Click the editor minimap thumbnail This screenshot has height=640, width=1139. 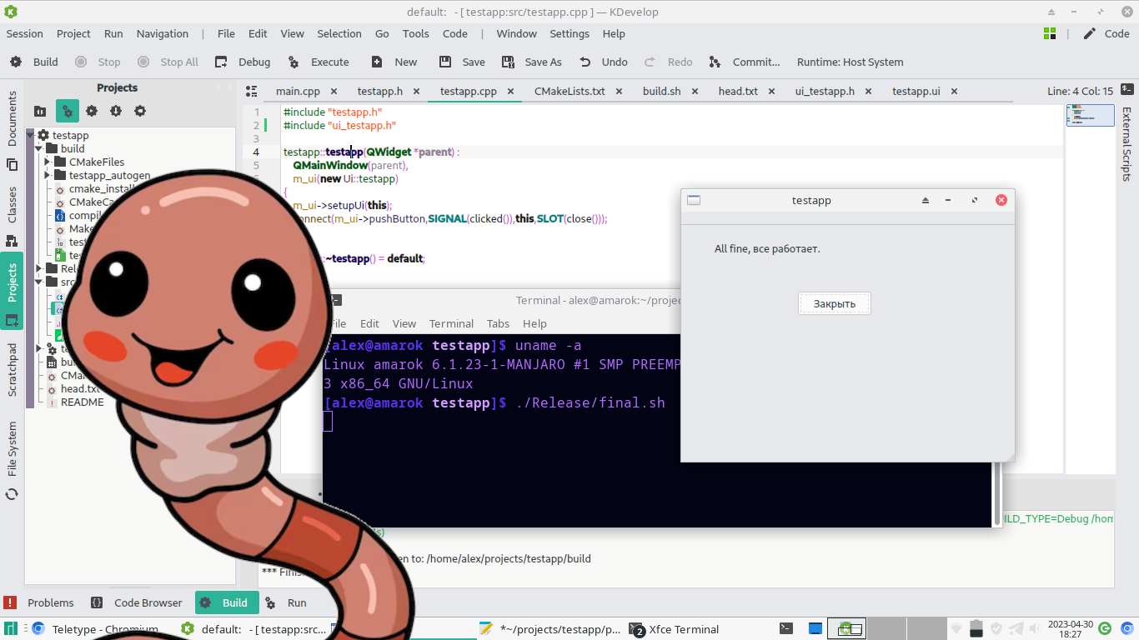pos(1091,115)
